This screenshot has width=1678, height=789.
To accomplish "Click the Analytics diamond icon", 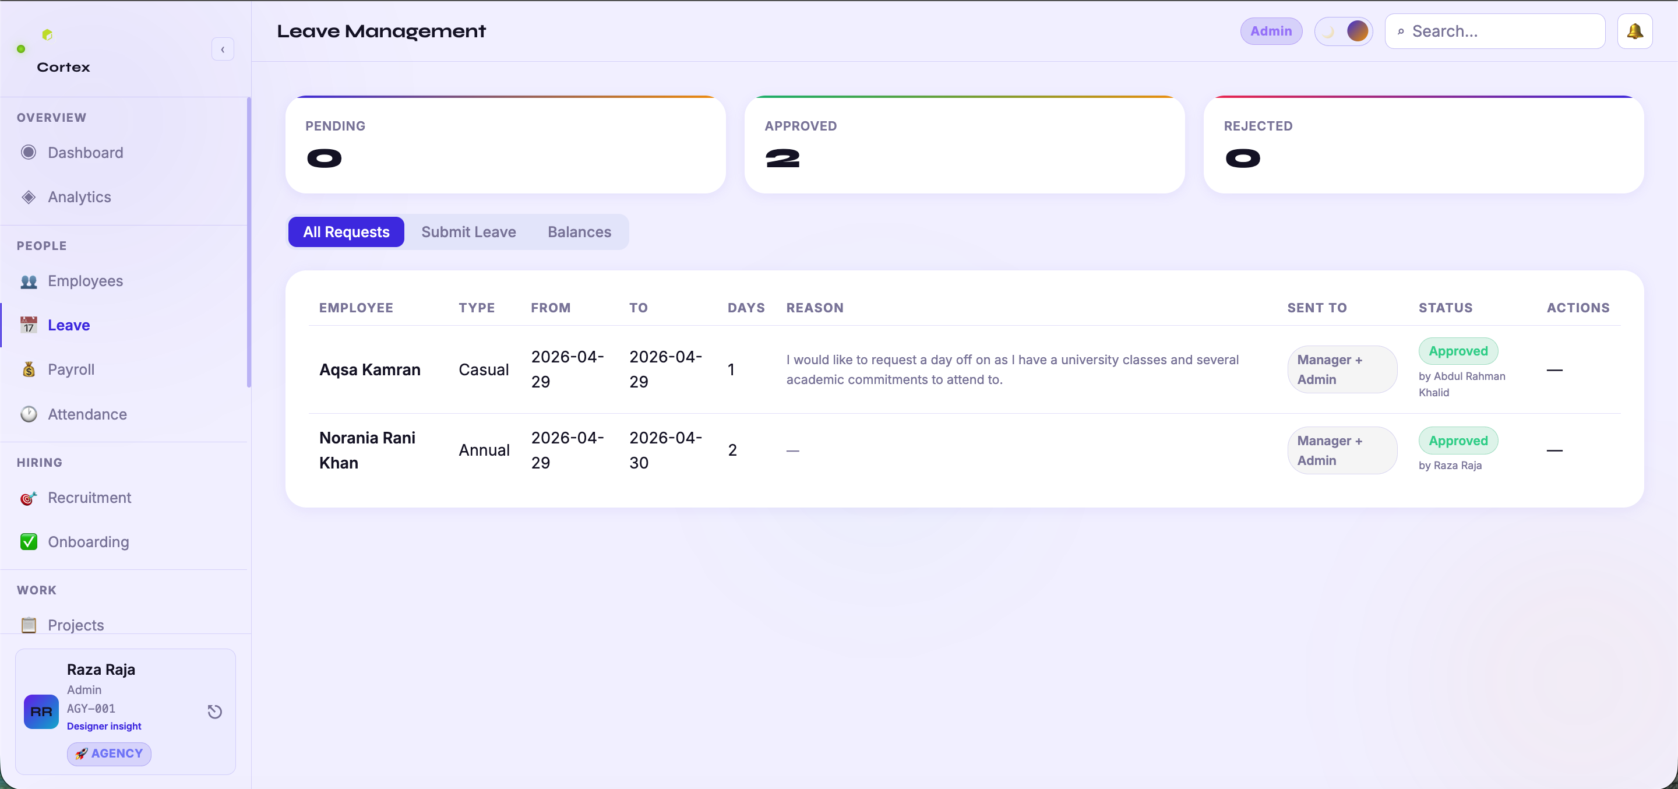I will click(29, 197).
